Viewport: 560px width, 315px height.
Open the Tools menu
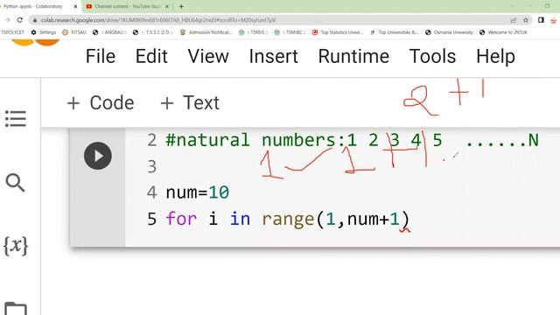[432, 56]
